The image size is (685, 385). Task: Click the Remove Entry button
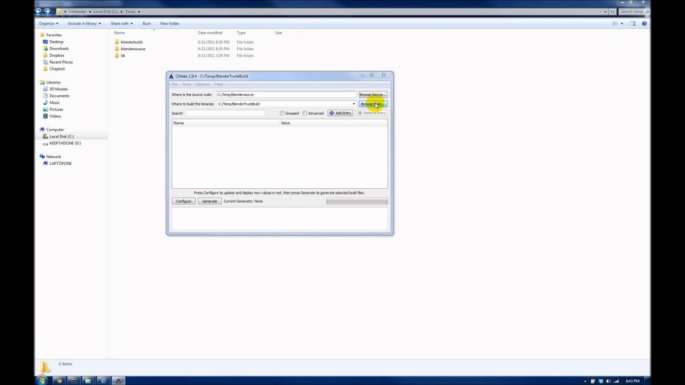pos(371,113)
